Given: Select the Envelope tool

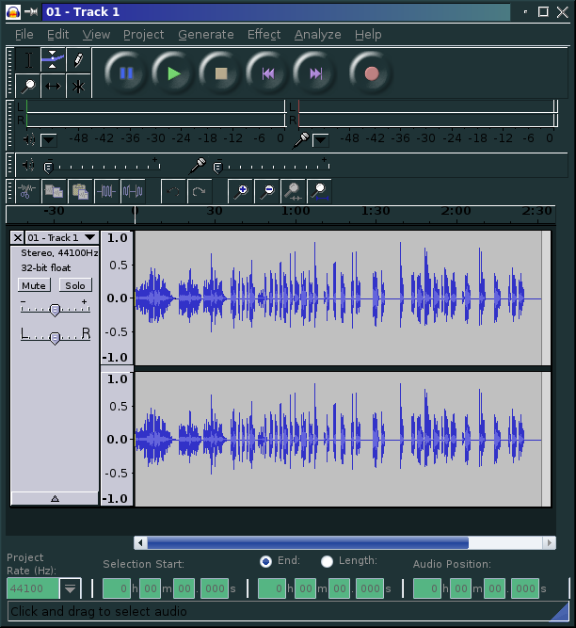Looking at the screenshot, I should click(54, 59).
